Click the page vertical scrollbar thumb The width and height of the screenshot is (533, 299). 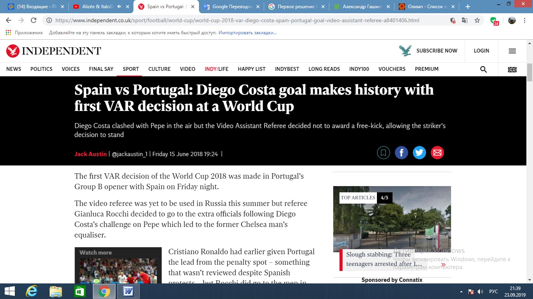tap(529, 72)
